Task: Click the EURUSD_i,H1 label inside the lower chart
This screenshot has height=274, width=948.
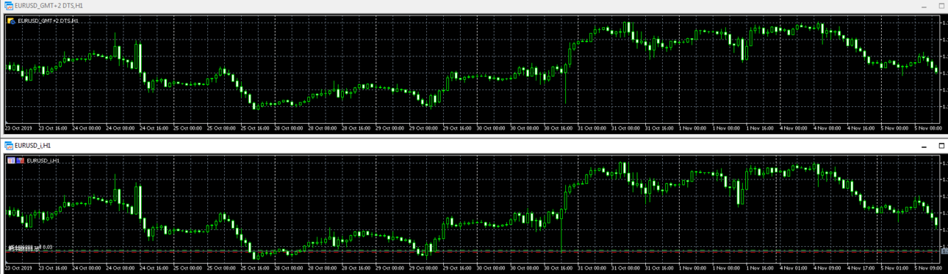Action: [x=43, y=160]
